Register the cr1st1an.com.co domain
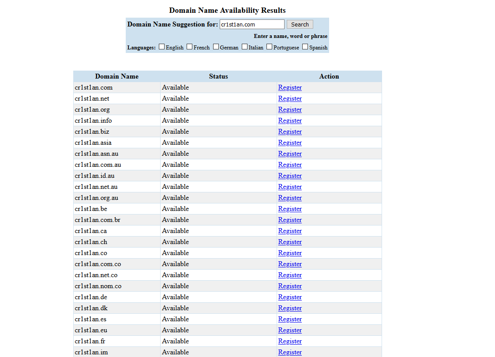495x357 pixels. pyautogui.click(x=290, y=264)
